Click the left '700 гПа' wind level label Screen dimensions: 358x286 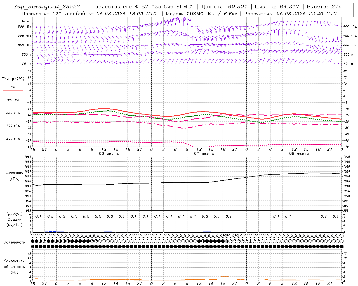pyautogui.click(x=25, y=36)
